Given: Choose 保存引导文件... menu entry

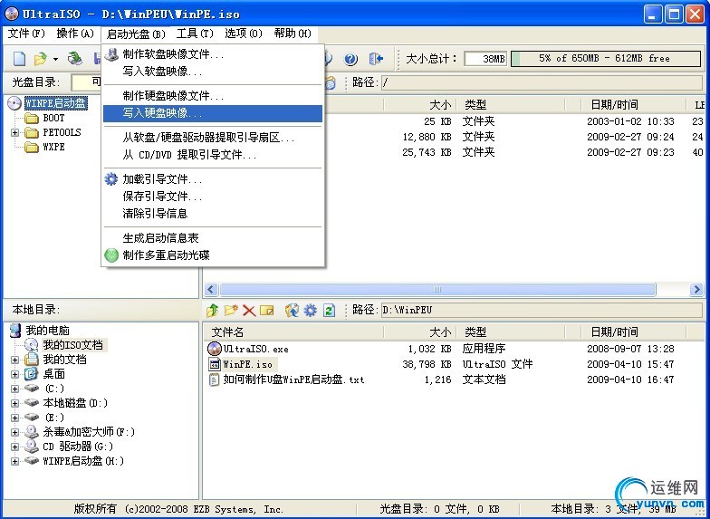Looking at the screenshot, I should click(x=213, y=197).
